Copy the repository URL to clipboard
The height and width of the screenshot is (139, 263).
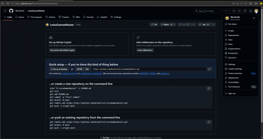tap(209, 69)
